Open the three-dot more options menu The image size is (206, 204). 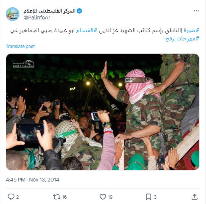point(196,11)
